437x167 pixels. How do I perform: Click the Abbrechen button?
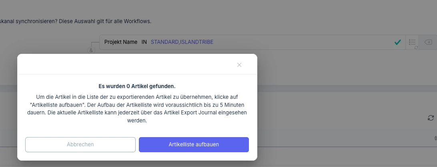[80, 145]
